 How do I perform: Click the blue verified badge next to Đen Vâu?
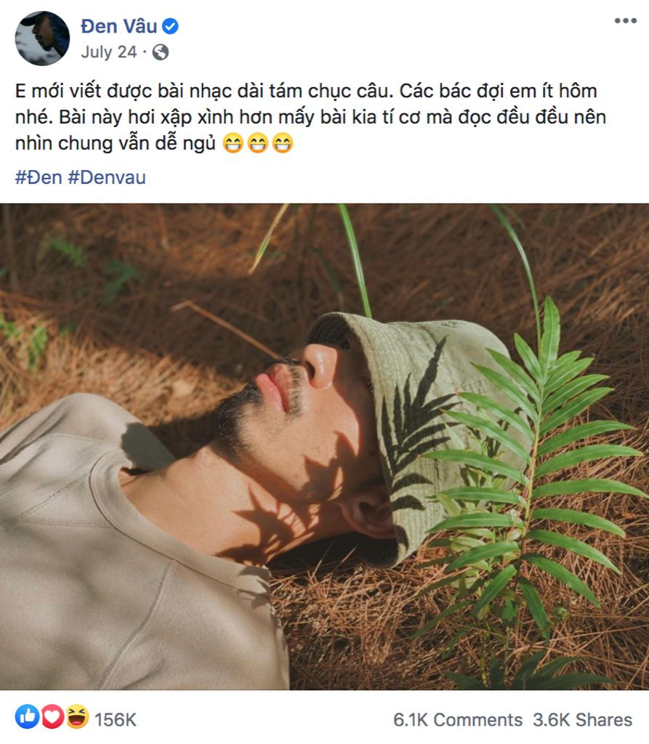(170, 26)
